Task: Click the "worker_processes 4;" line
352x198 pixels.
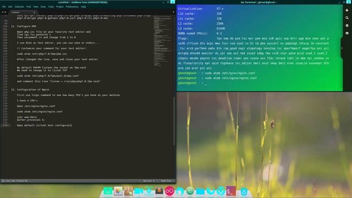Action: (x=31, y=120)
